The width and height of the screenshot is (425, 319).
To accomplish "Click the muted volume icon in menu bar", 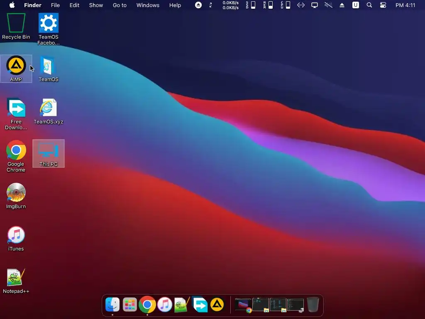I will [328, 5].
